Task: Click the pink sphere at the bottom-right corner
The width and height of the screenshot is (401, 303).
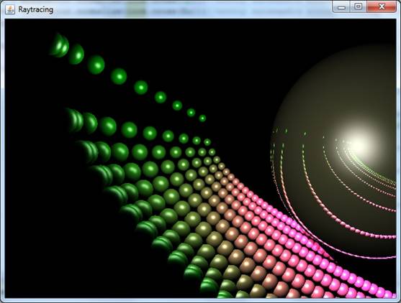Action: point(389,293)
